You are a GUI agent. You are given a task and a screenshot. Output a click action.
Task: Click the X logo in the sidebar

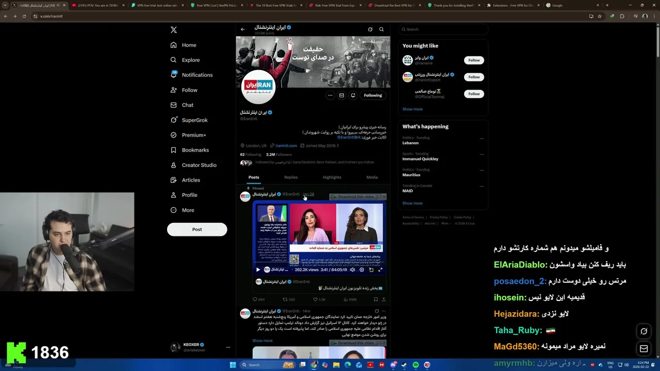174,30
